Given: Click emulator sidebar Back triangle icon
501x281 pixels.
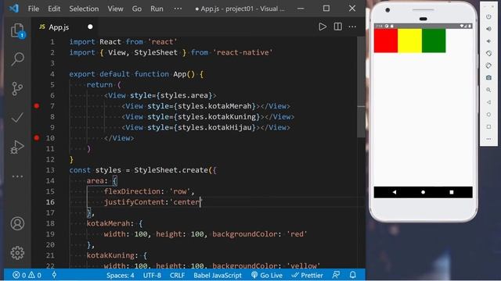Looking at the screenshot, I should [x=488, y=102].
